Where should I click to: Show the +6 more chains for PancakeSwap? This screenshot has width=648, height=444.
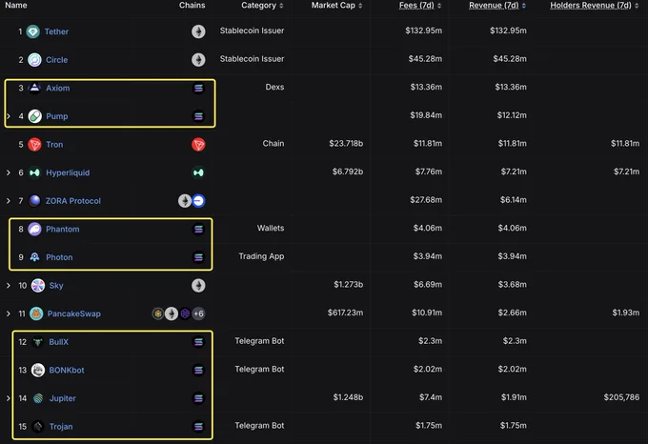click(198, 313)
